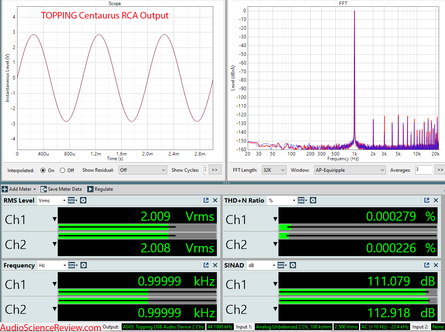Image resolution: width=445 pixels, height=332 pixels.
Task: Open settings gear on SINAD panel
Action: [292, 265]
